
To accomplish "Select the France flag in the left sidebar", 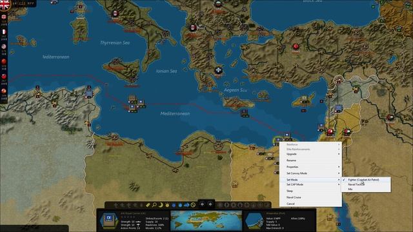I will [x=4, y=32].
